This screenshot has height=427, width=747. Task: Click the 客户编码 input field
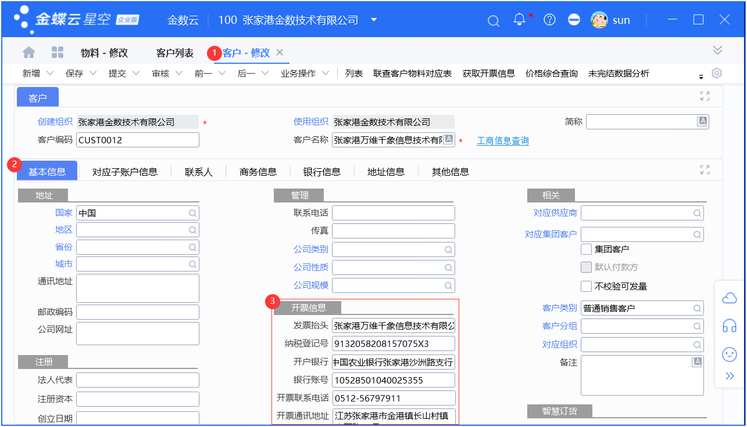(138, 140)
